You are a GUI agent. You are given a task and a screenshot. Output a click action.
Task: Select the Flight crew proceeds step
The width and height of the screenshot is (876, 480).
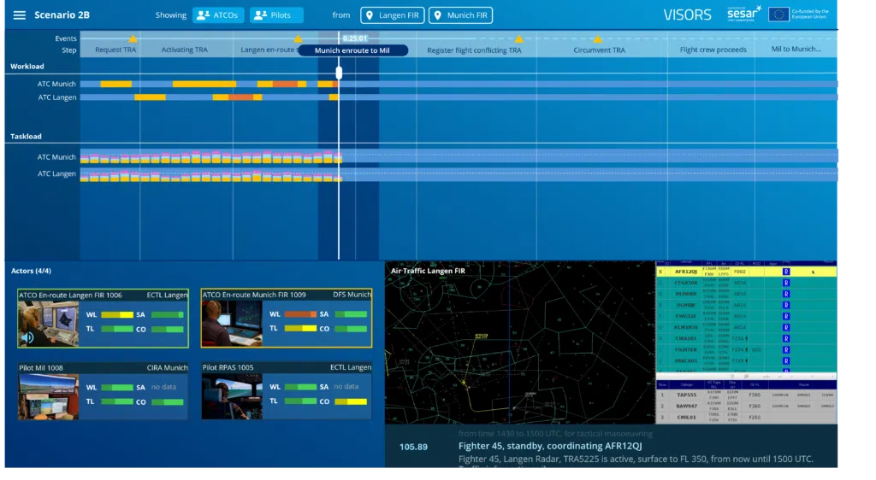click(x=713, y=50)
